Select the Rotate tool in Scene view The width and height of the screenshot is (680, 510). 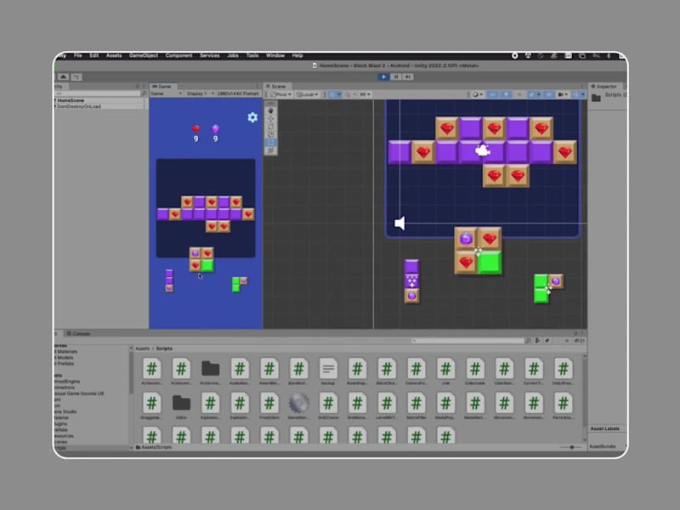(x=271, y=126)
